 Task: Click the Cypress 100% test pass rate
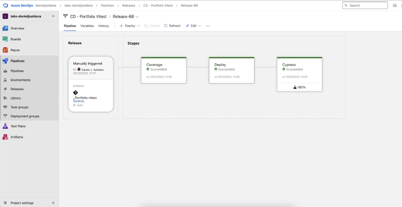tap(300, 88)
